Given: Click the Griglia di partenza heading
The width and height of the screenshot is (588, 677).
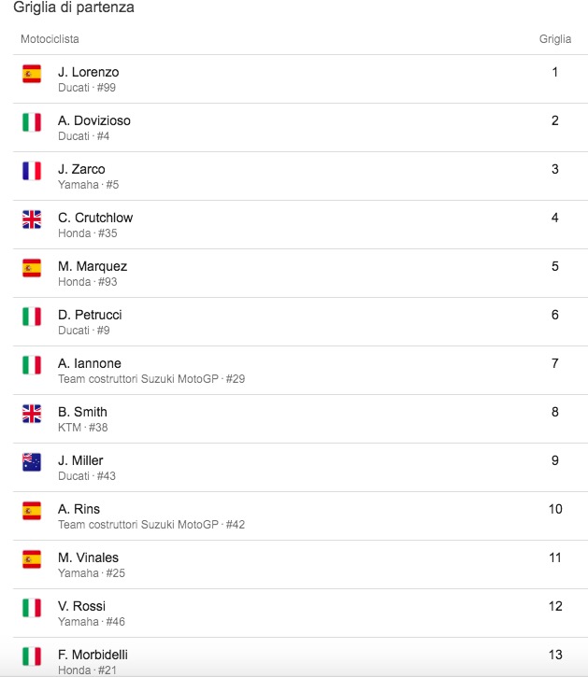Looking at the screenshot, I should coord(73,7).
